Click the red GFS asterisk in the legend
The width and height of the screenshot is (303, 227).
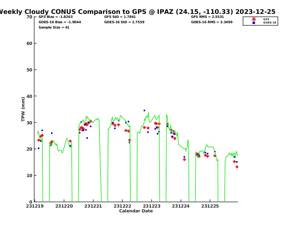point(254,19)
